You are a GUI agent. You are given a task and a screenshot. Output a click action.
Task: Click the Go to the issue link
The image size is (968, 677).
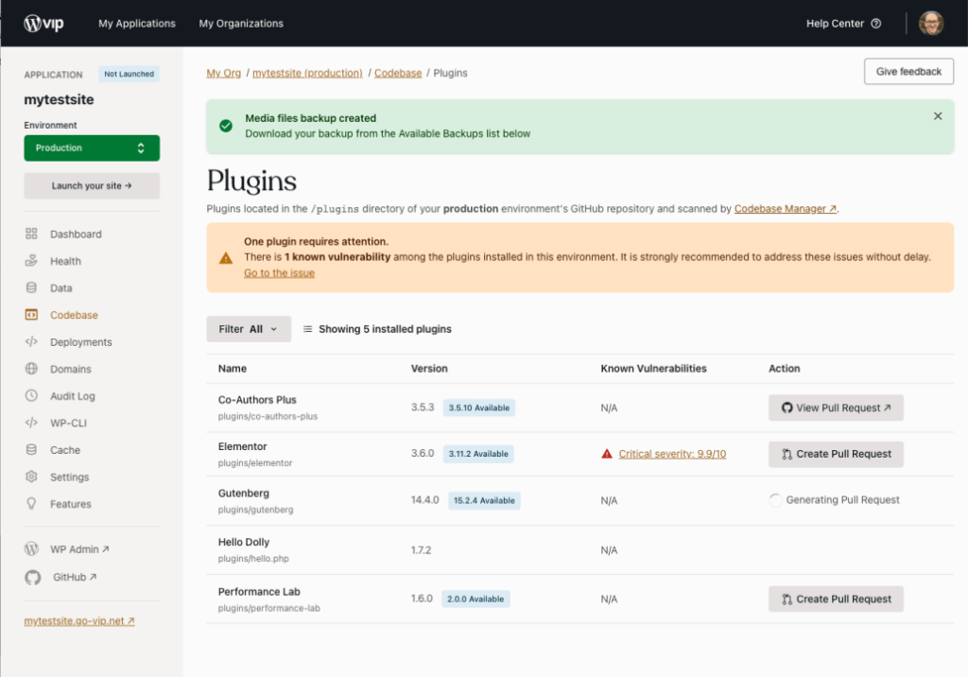pos(279,273)
